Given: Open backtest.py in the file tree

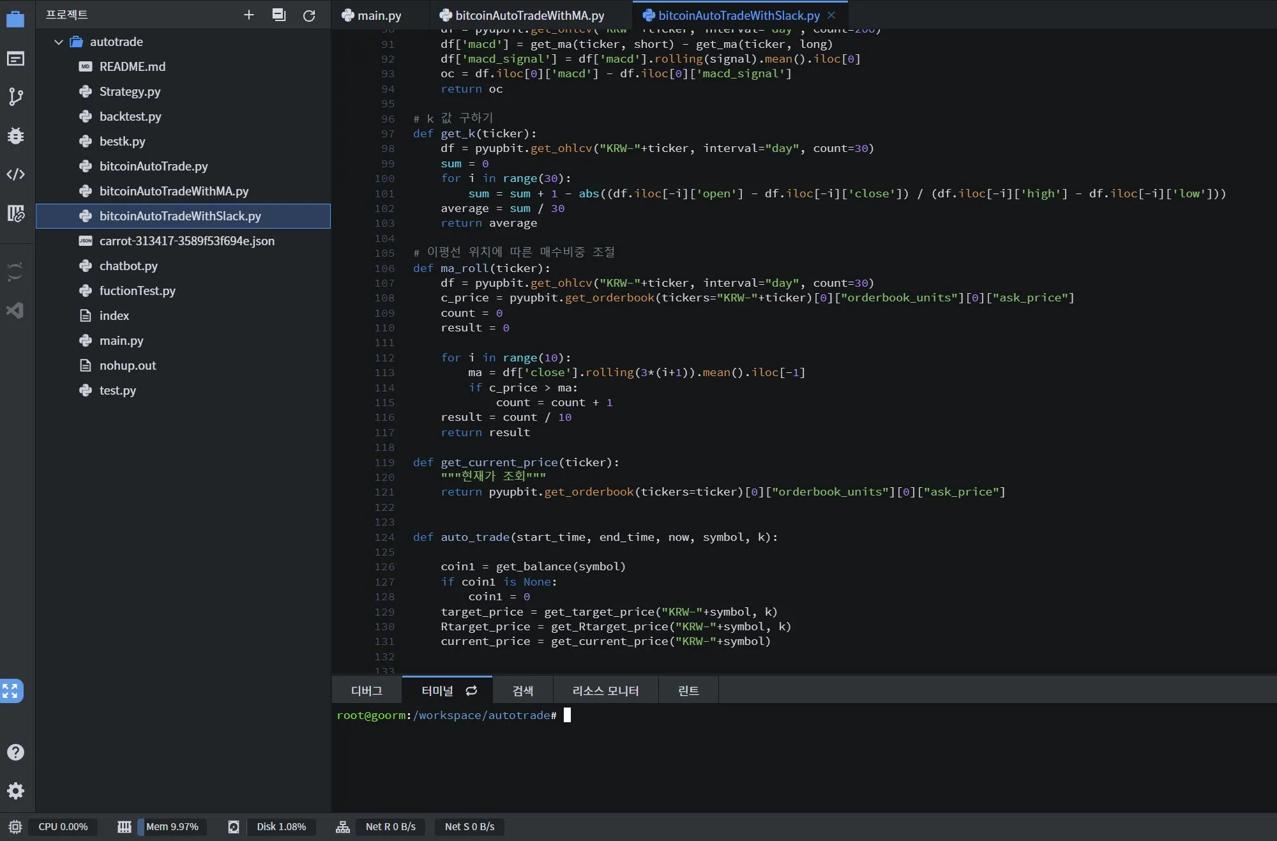Looking at the screenshot, I should coord(183,116).
